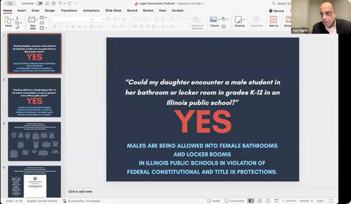The height and width of the screenshot is (204, 351).
Task: Click the Record button
Action: click(x=276, y=11)
